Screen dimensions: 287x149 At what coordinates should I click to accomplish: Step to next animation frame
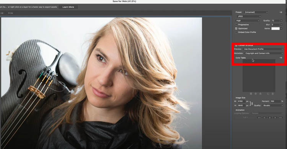[x=275, y=118]
